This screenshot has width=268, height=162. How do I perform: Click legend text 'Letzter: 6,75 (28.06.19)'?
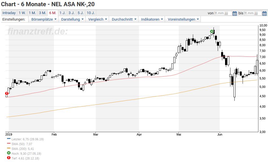pos(27,139)
